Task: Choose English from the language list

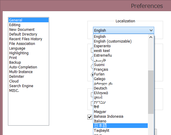Action: click(x=121, y=37)
